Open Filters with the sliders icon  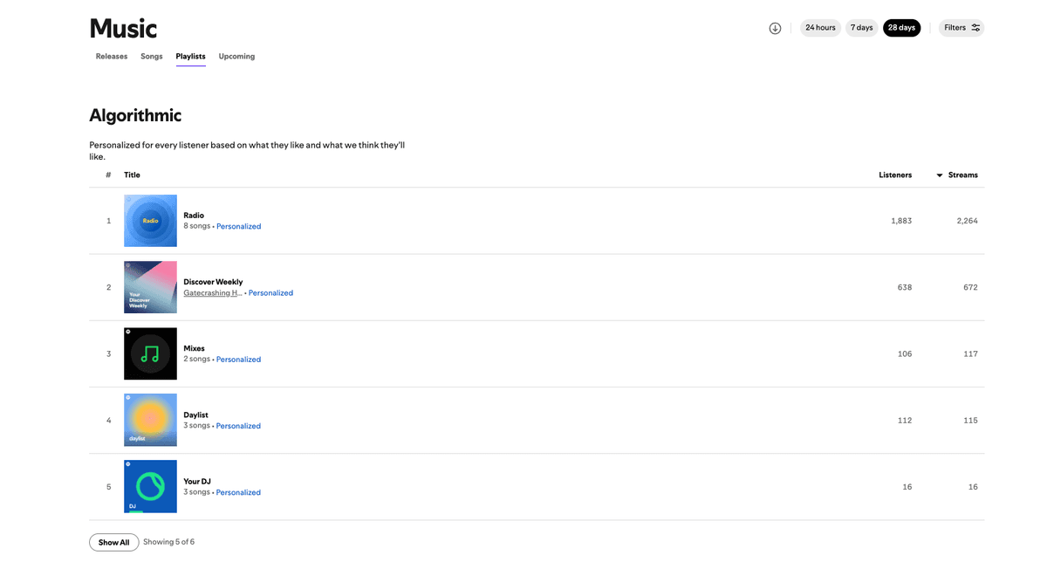tap(961, 28)
